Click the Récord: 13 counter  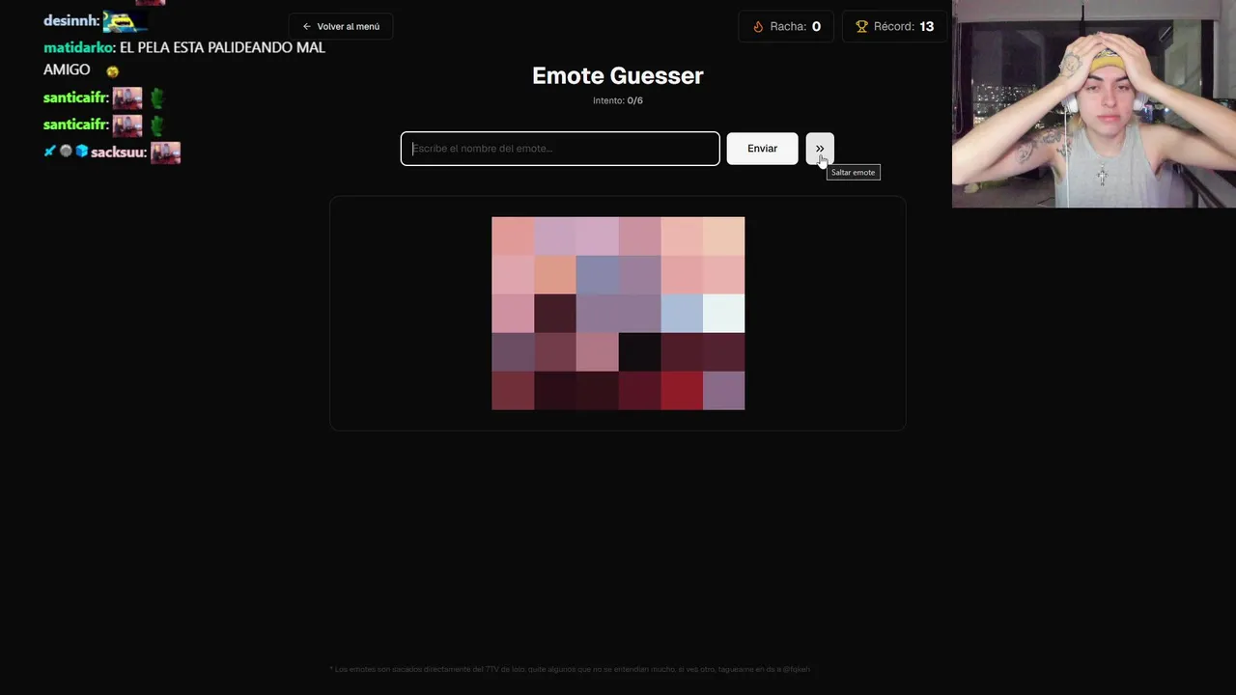(895, 26)
